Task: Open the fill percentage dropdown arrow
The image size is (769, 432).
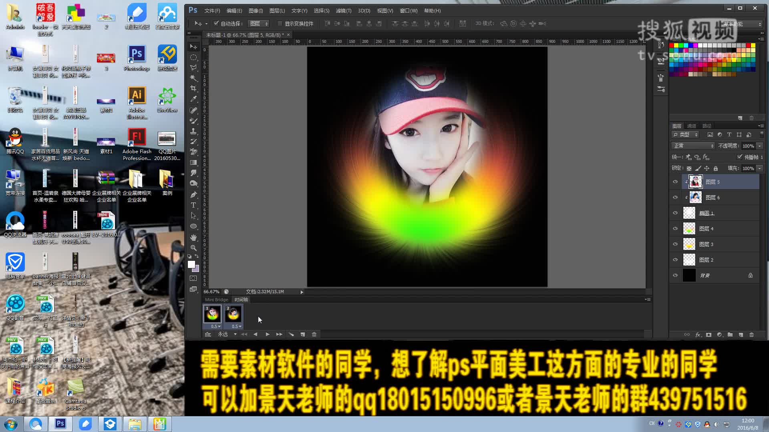Action: [759, 168]
